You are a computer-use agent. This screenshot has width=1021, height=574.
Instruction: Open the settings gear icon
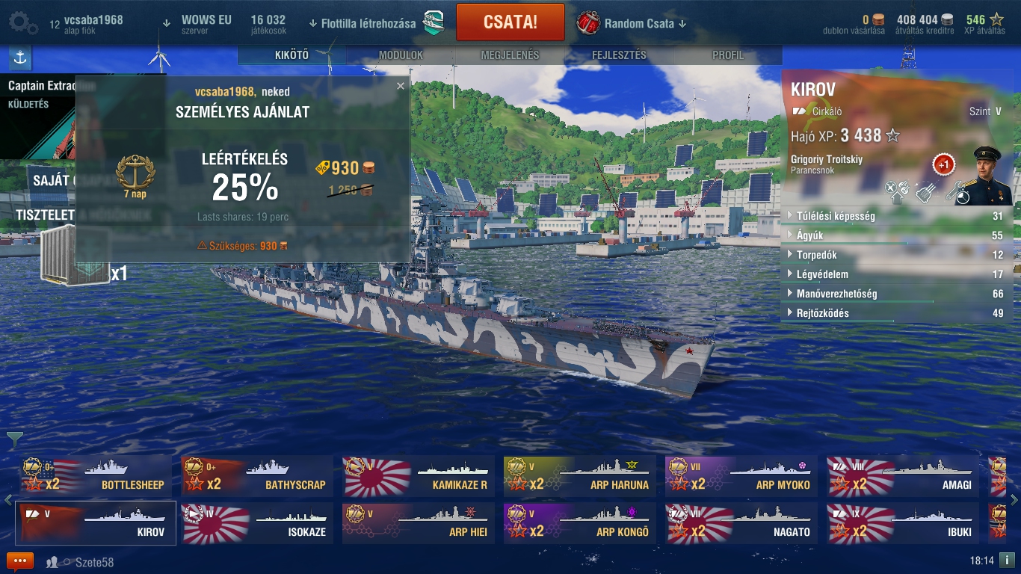pyautogui.click(x=22, y=23)
